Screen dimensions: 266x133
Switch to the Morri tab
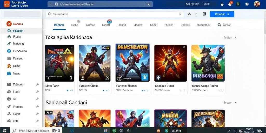[106, 25]
